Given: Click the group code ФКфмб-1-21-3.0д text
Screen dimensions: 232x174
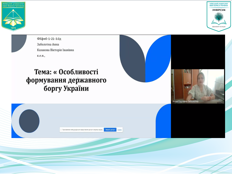Looking at the screenshot, I should pyautogui.click(x=49, y=39).
